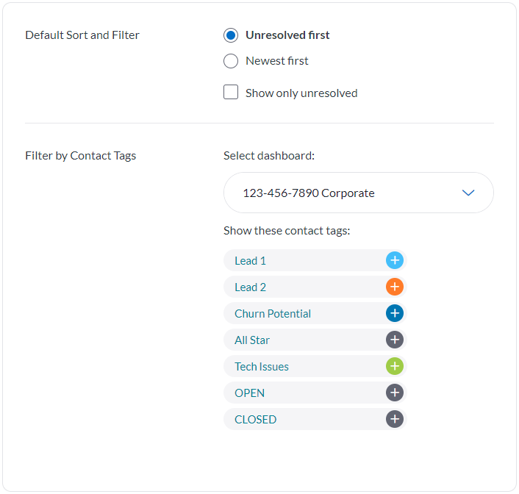This screenshot has width=519, height=494.
Task: Click the green plus on Tech Issues
Action: tap(395, 366)
